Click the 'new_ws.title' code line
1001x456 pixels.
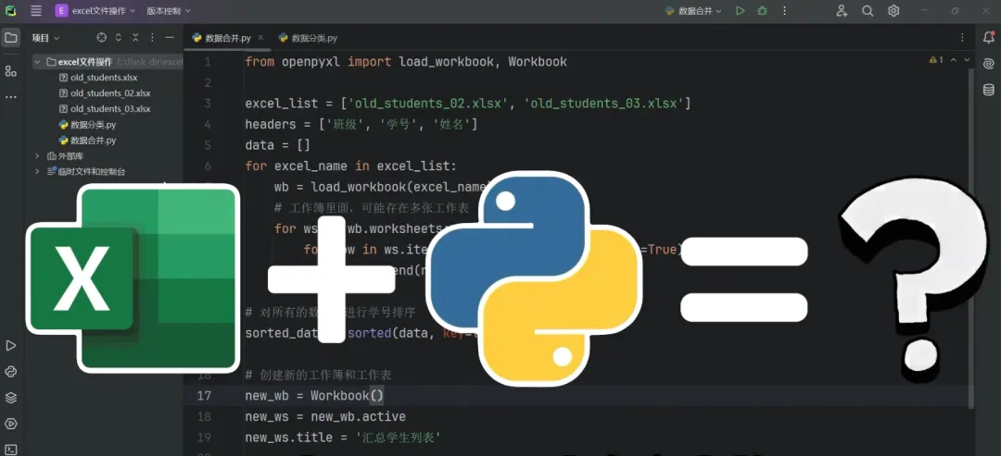pos(344,438)
